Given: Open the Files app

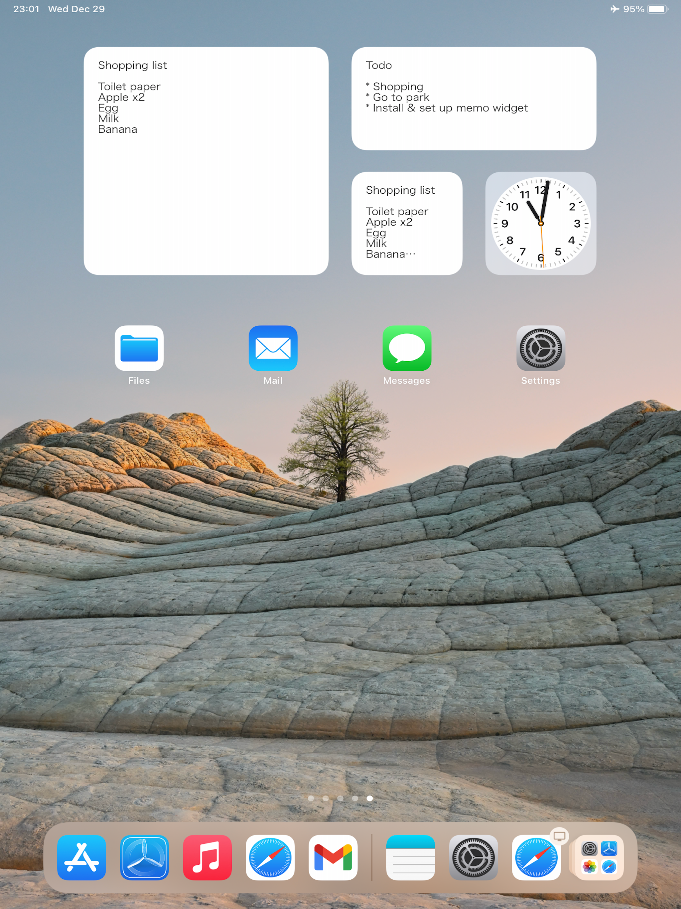Looking at the screenshot, I should tap(139, 348).
